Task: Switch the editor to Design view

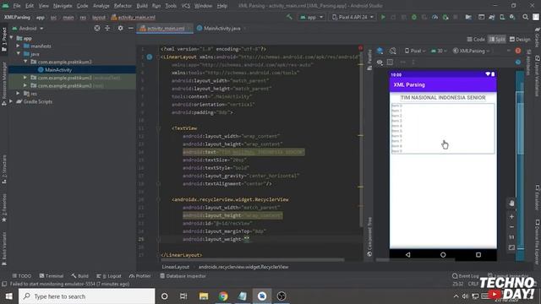Action: pos(520,40)
